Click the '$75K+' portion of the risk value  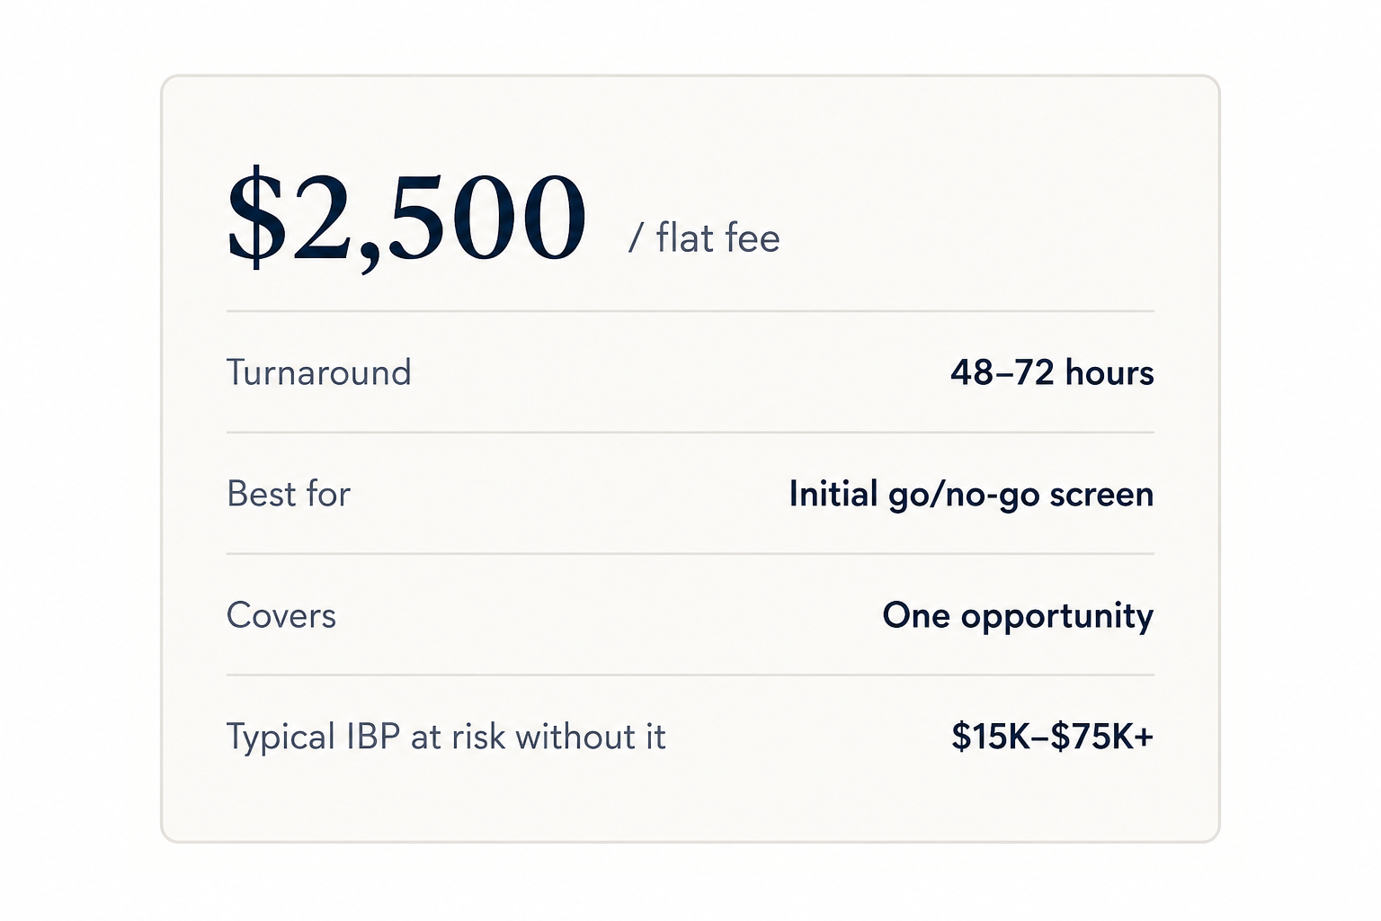(x=1102, y=737)
